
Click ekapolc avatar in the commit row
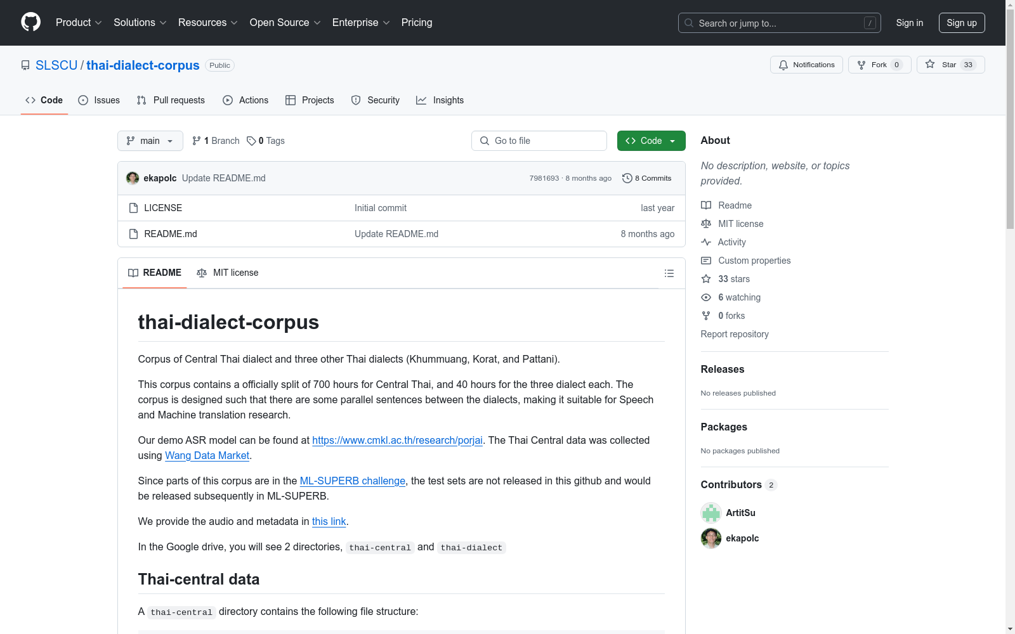(x=133, y=178)
